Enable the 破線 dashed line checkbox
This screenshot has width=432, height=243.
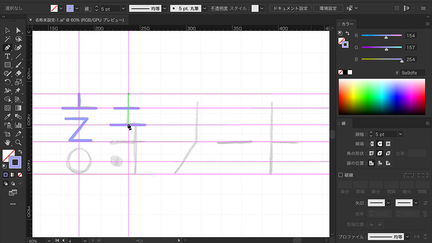click(x=341, y=175)
